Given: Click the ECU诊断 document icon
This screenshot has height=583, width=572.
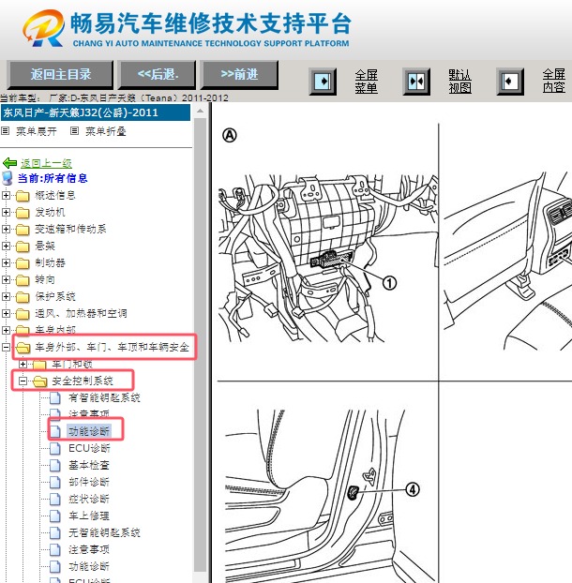Looking at the screenshot, I should (55, 449).
